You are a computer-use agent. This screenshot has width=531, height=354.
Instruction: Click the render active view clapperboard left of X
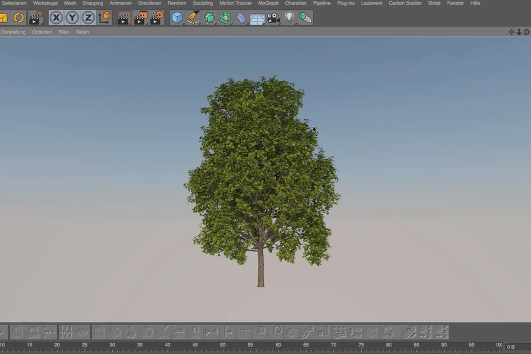pyautogui.click(x=35, y=18)
